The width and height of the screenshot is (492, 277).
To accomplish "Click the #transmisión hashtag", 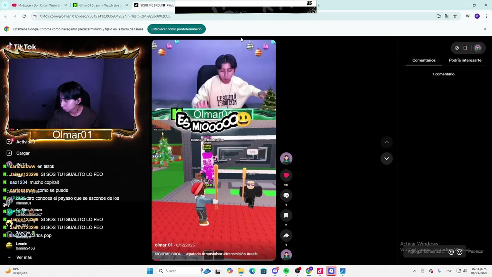I will pyautogui.click(x=234, y=254).
